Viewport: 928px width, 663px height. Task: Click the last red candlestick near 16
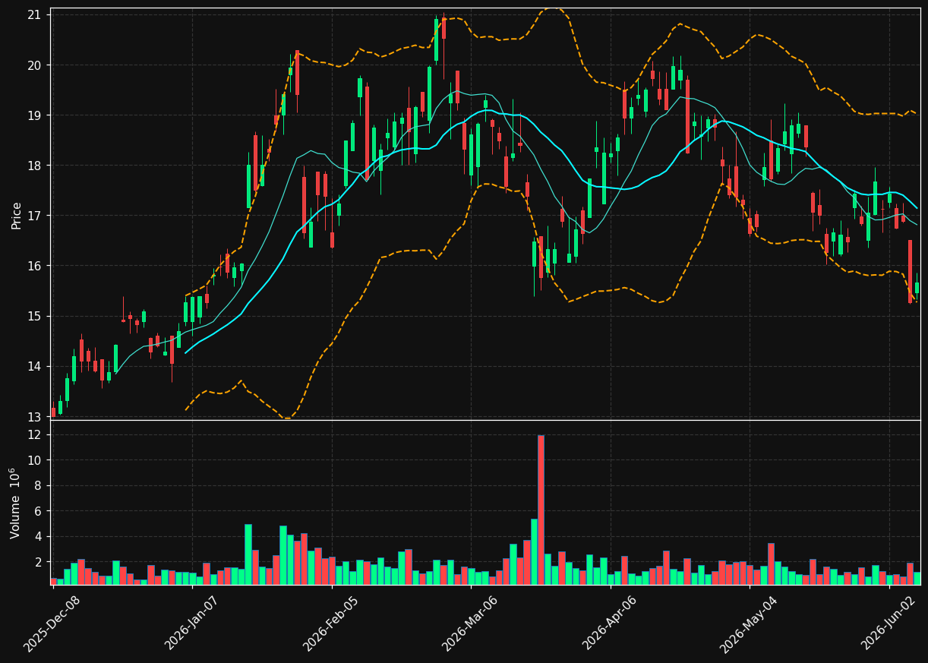[x=910, y=272]
